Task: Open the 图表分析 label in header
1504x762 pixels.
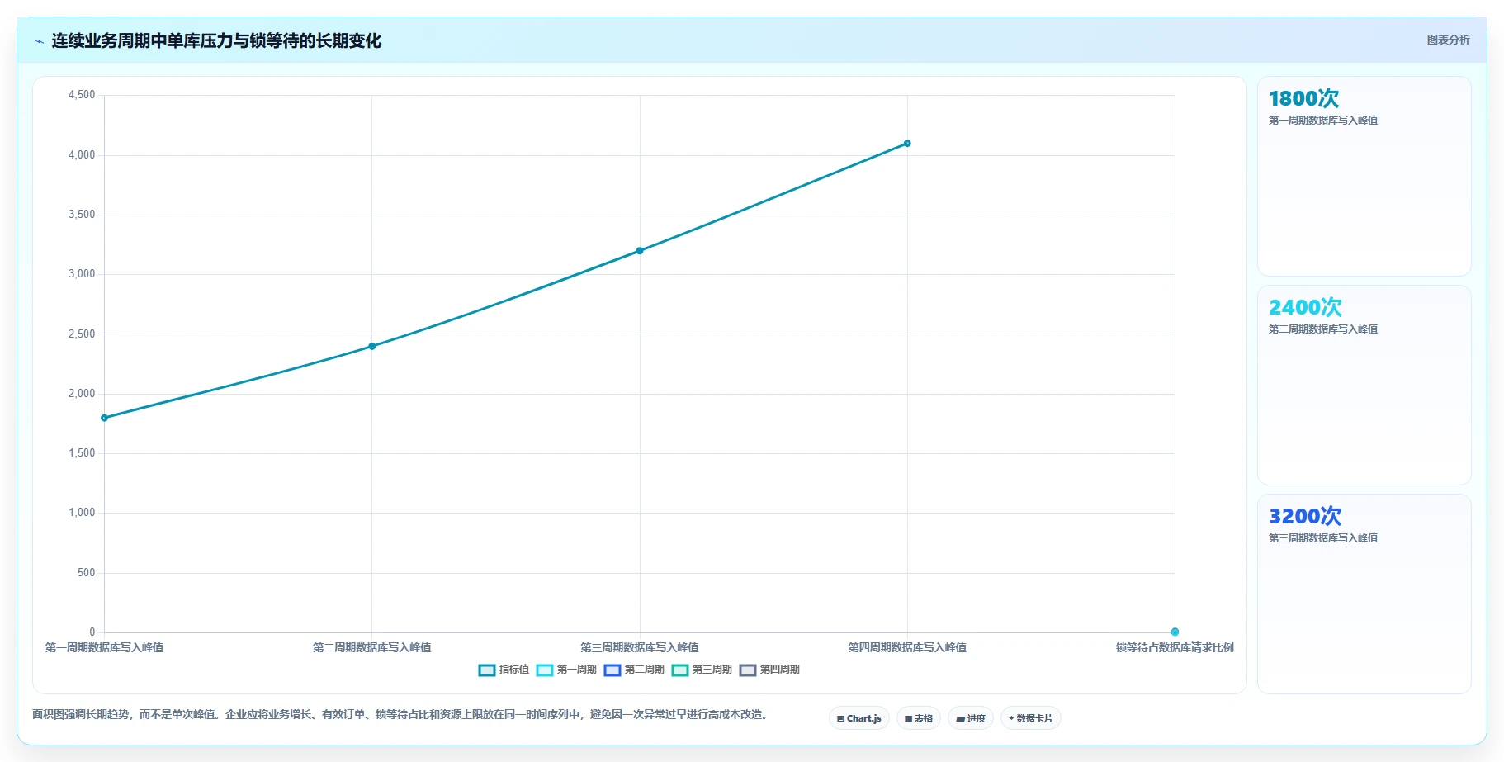Action: [x=1448, y=40]
